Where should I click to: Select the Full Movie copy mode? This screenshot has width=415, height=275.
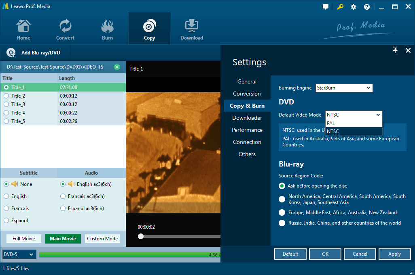(23, 239)
